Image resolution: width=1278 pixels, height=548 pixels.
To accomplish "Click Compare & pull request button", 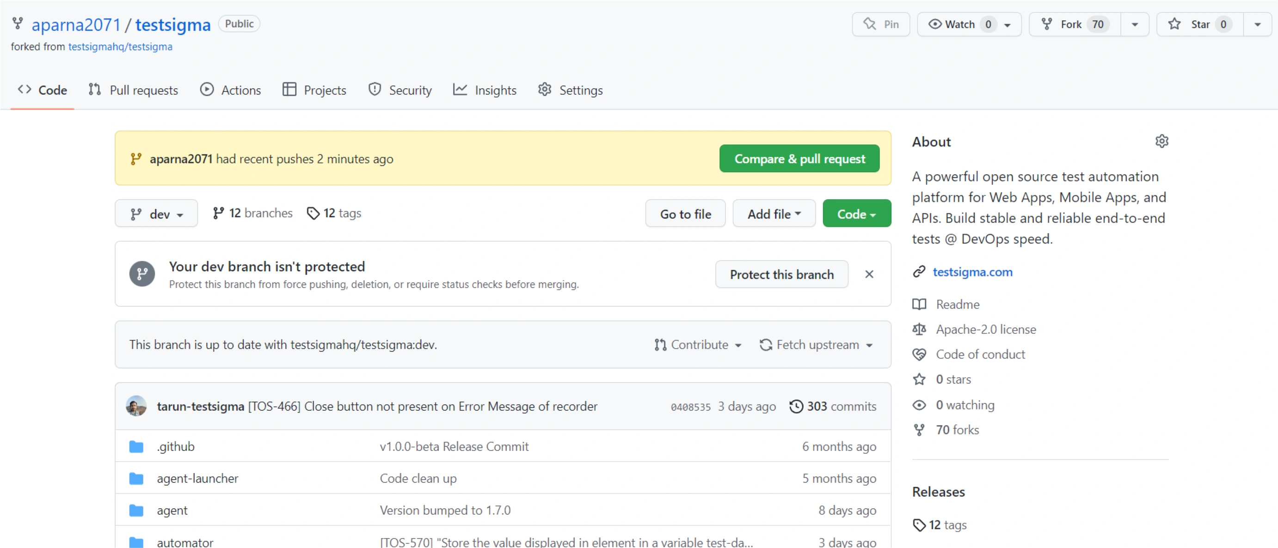I will click(799, 158).
